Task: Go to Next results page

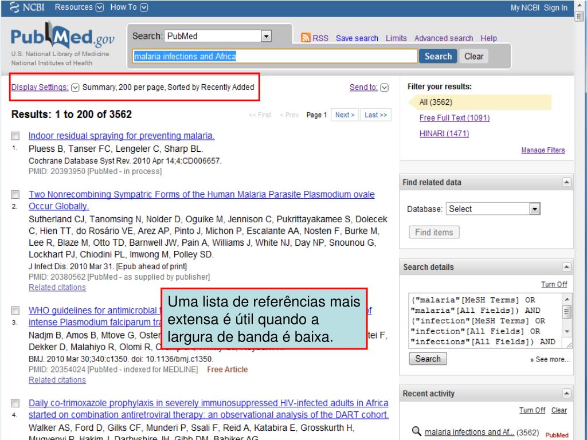Action: pos(345,115)
